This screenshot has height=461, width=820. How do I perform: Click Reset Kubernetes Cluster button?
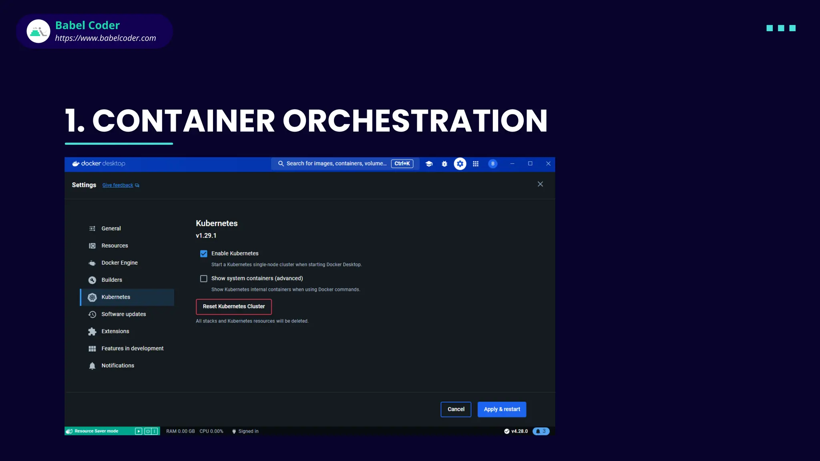tap(234, 307)
